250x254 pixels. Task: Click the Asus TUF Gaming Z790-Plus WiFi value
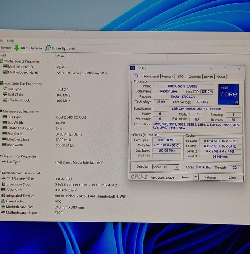(x=82, y=73)
